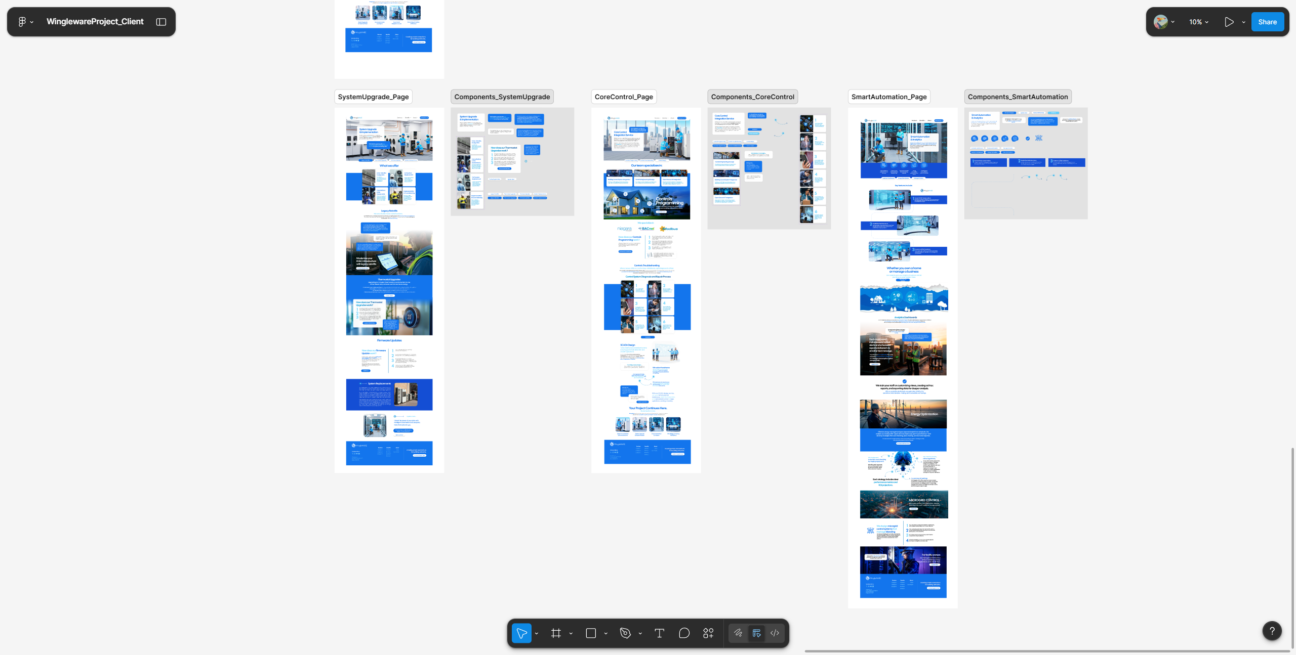1296x655 pixels.
Task: Expand shape tools dropdown arrow
Action: coord(605,633)
